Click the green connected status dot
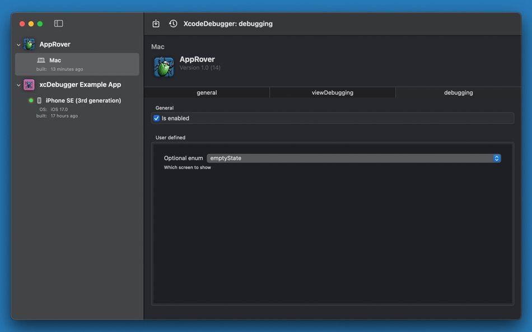This screenshot has height=332, width=532. coord(31,100)
